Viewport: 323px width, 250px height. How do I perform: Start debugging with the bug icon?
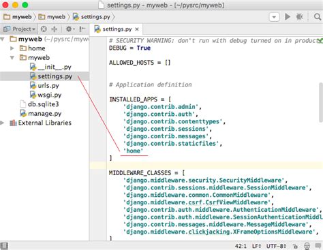[x=300, y=16]
